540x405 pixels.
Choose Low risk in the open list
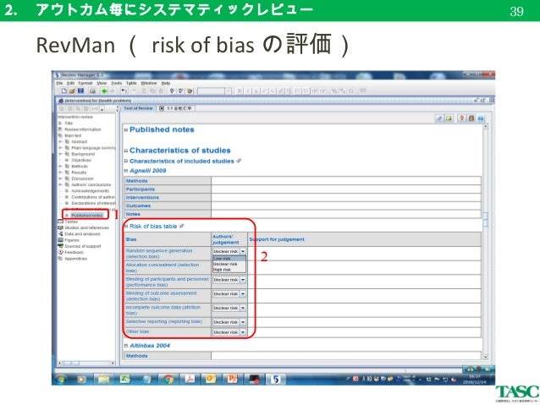229,259
